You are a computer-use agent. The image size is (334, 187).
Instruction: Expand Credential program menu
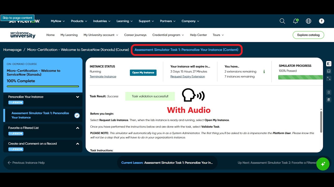(x=168, y=35)
